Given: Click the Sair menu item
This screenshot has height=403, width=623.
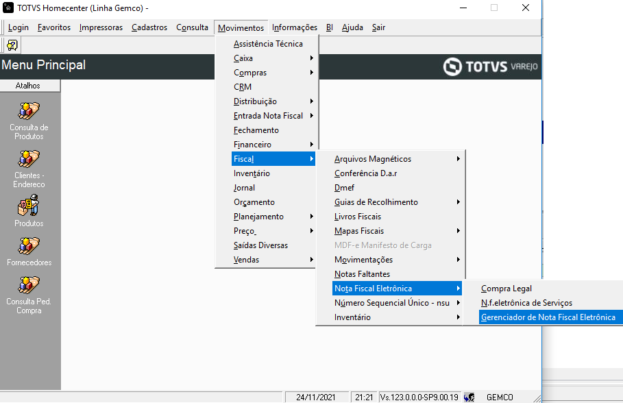Looking at the screenshot, I should point(378,27).
